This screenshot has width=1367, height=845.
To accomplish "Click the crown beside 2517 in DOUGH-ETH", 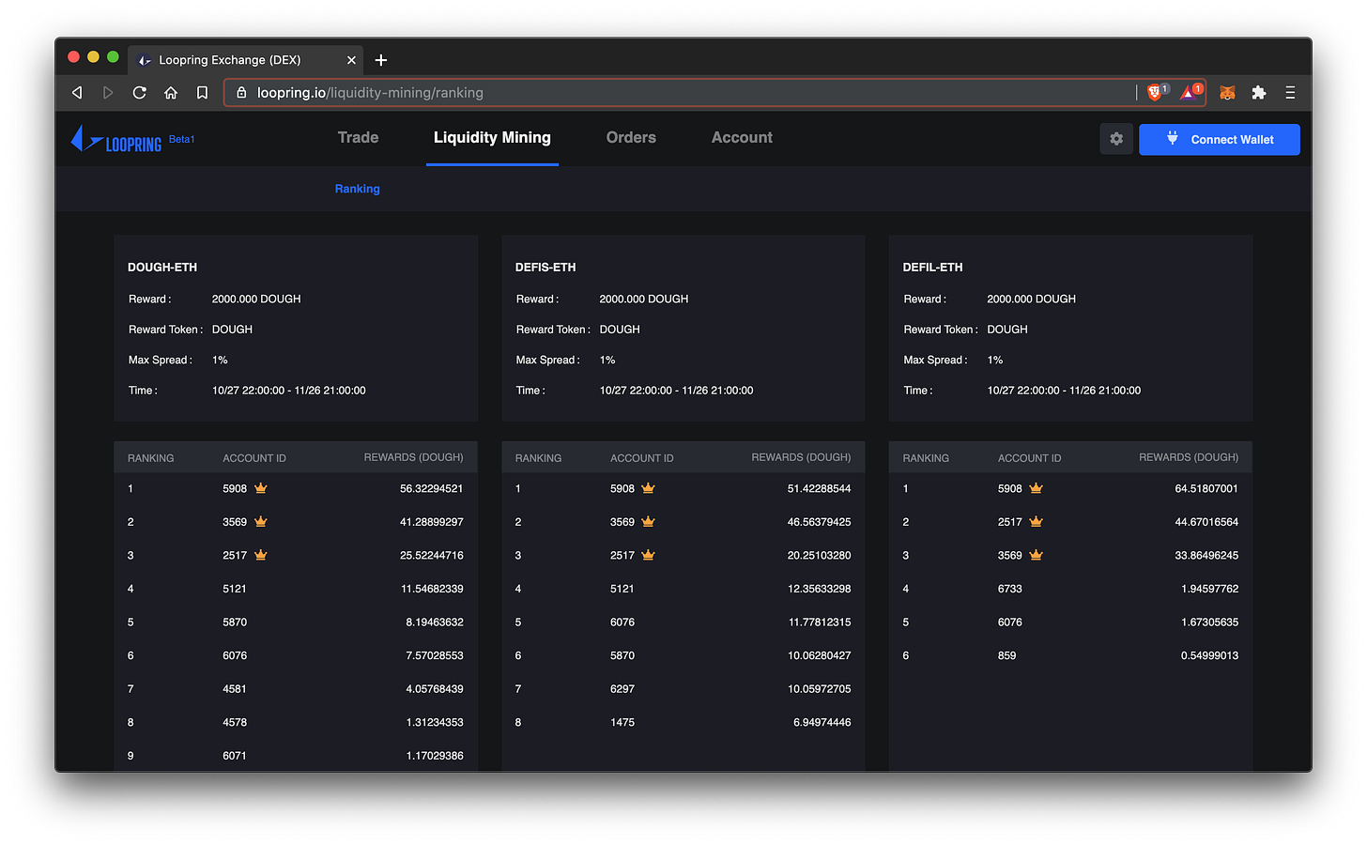I will click(261, 555).
